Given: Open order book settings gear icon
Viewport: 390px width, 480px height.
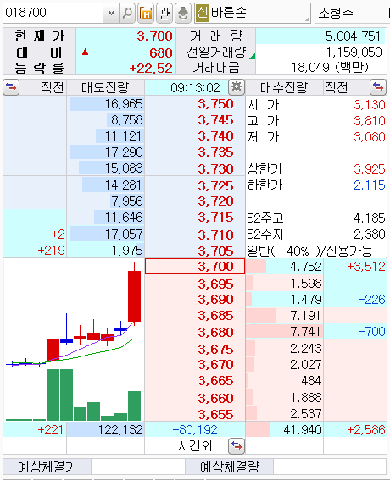Looking at the screenshot, I should (x=236, y=87).
